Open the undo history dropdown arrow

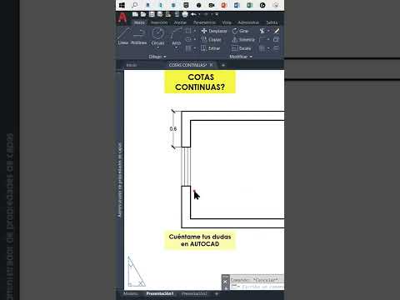199,14
